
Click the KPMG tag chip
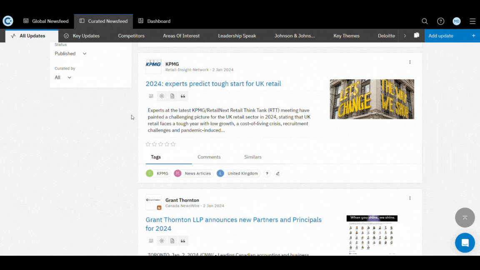157,173
